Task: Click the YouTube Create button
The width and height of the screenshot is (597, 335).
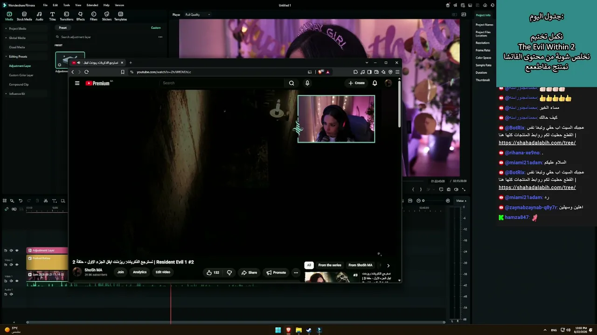Action: click(x=356, y=83)
